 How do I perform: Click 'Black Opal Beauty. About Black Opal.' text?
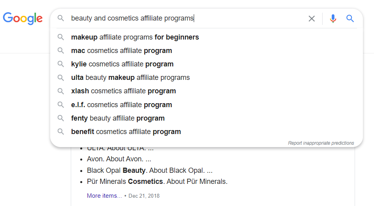point(149,170)
